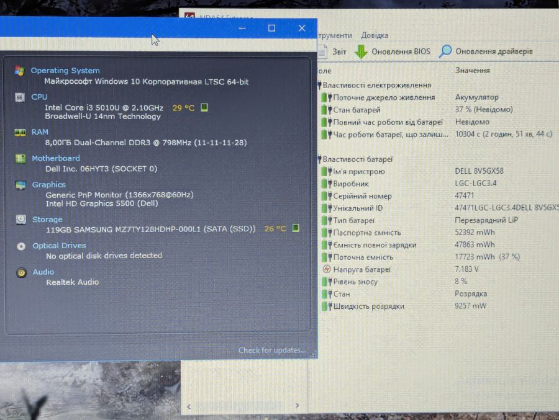Click the RAM module icon in Speccy
Screen dimensions: 559x420
pos(20,133)
